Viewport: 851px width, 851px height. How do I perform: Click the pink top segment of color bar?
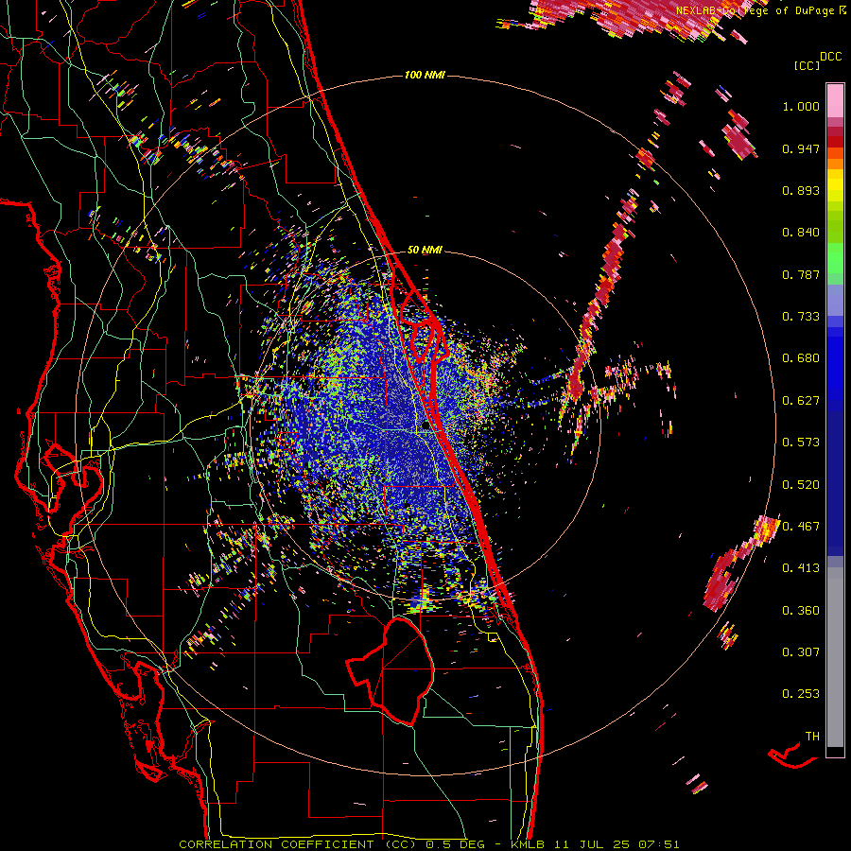click(835, 100)
